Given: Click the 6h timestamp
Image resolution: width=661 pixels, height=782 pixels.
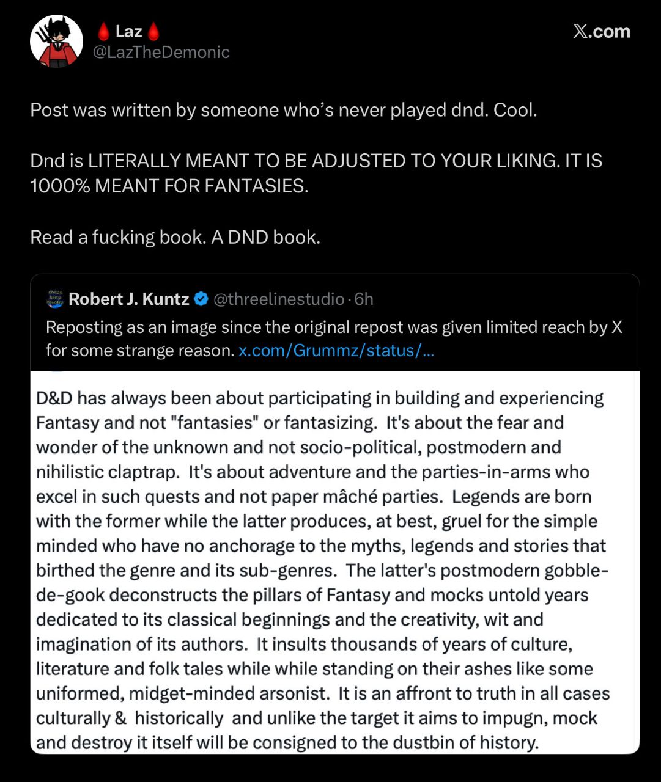Looking at the screenshot, I should [x=364, y=299].
